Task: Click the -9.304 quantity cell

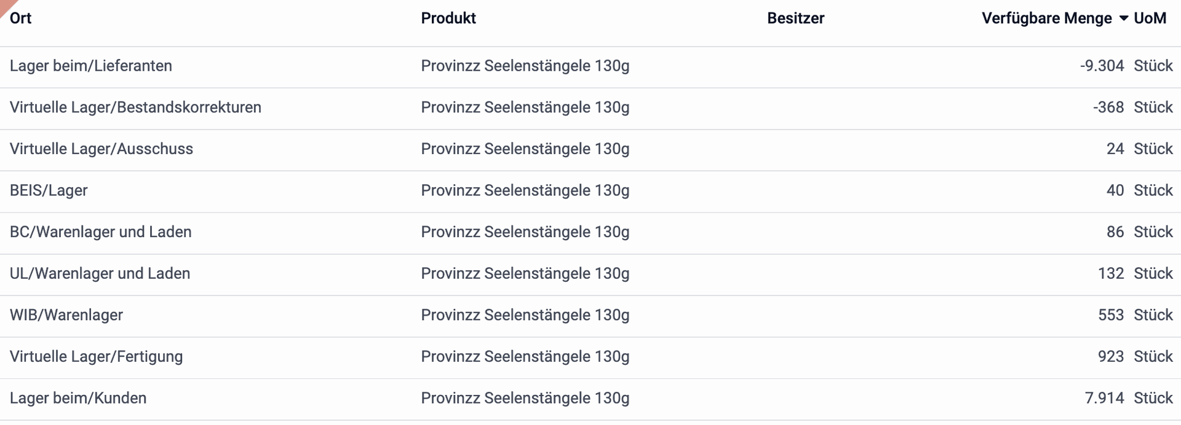Action: [1102, 66]
